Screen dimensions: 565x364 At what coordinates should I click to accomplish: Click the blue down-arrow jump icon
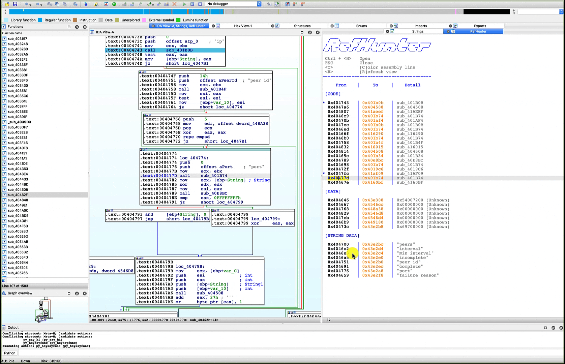86,4
